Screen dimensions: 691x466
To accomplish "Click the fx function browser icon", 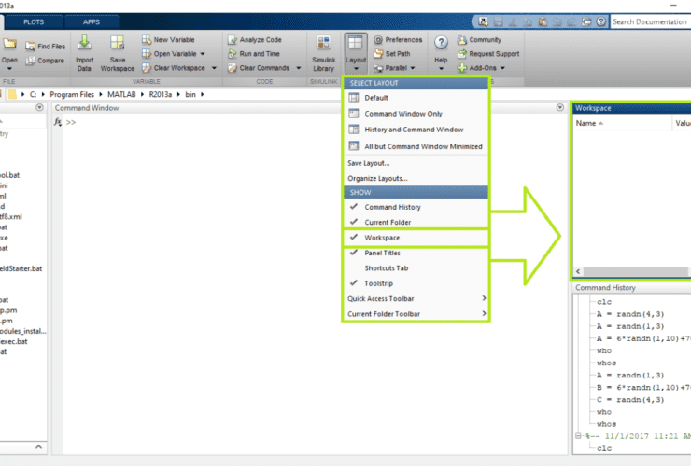I will click(x=58, y=122).
